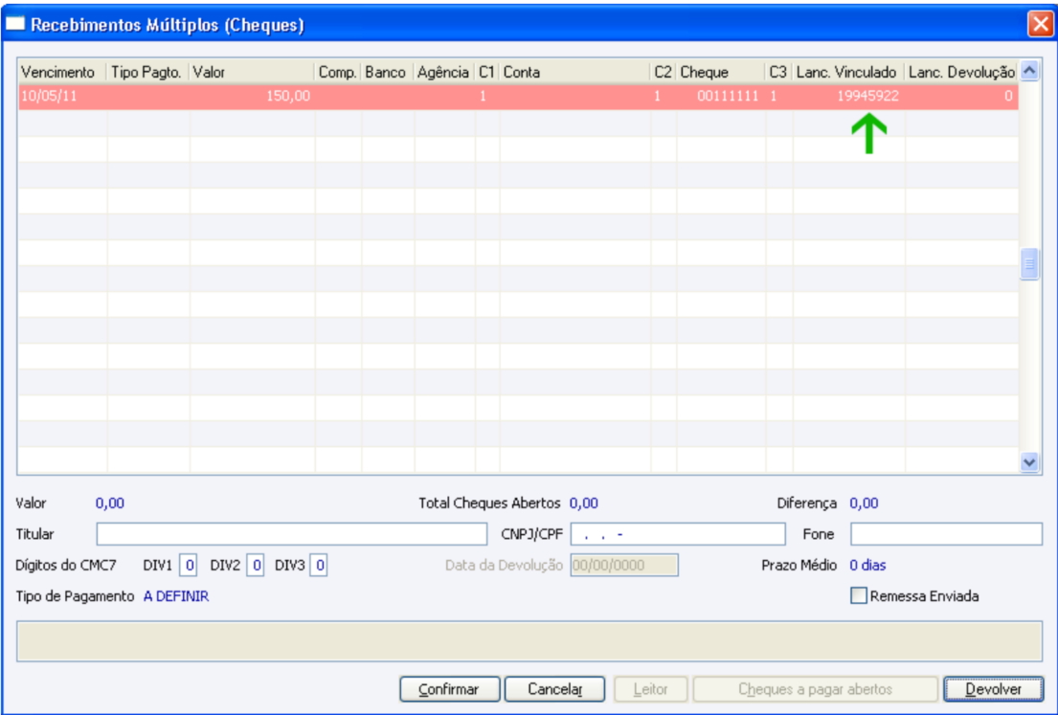Click the Diferença value 0,00
The width and height of the screenshot is (1058, 715).
[864, 503]
